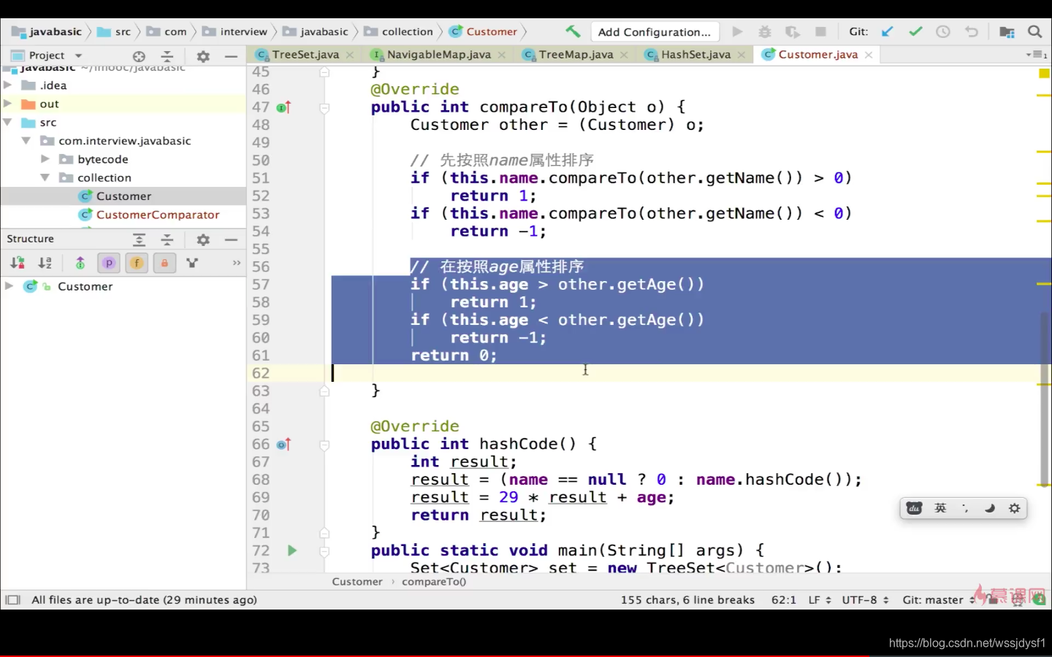
Task: Hide the Structure panel with minus icon
Action: click(231, 239)
